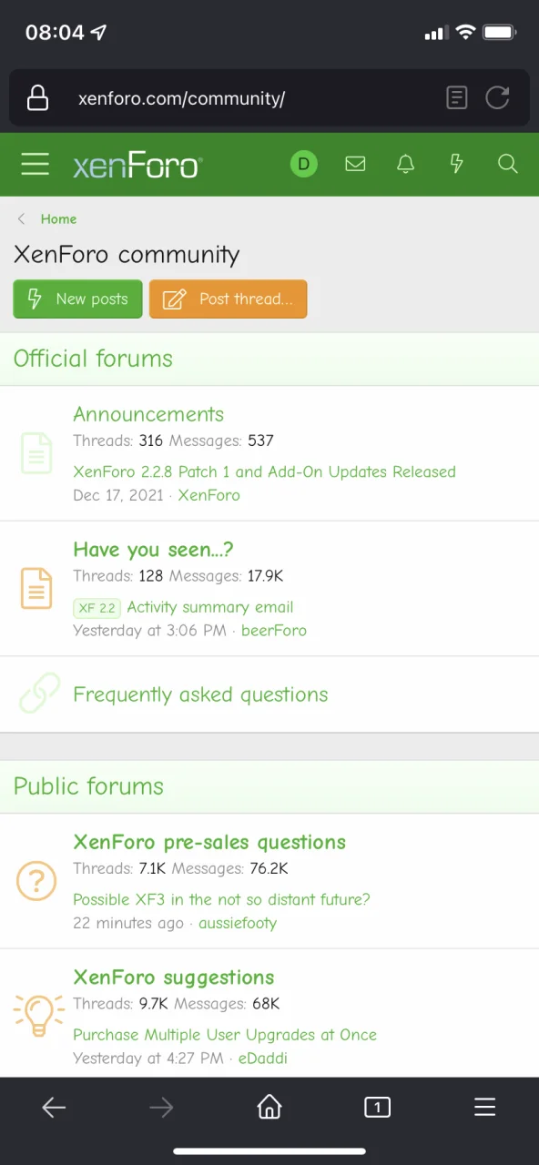
Task: Tap the browser back arrow
Action: [54, 1107]
